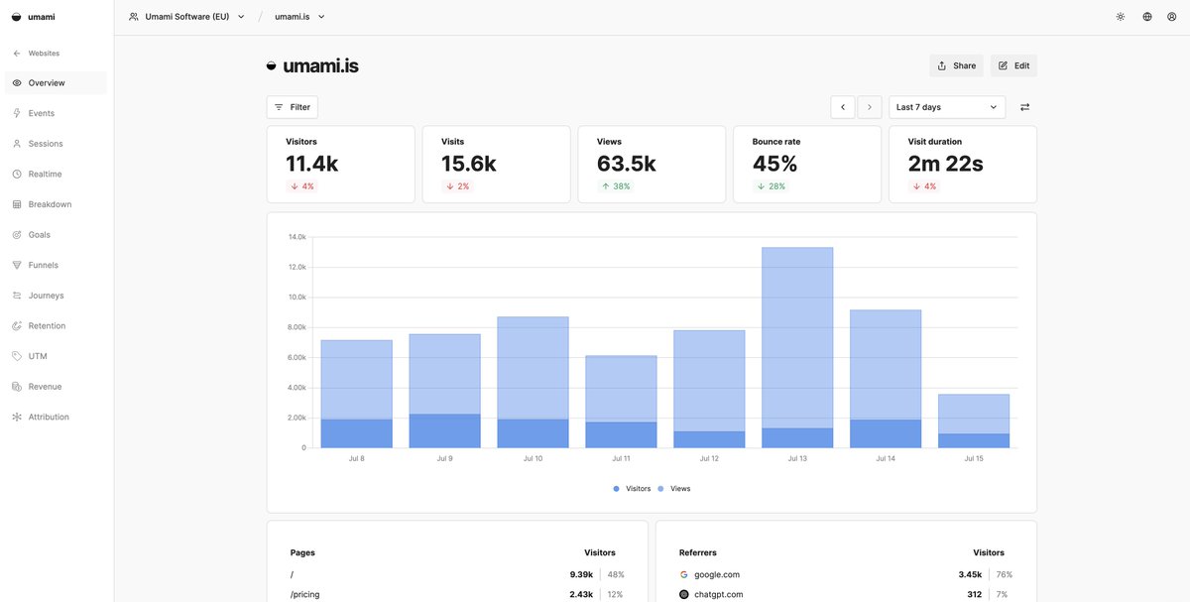Open Last 7 days date dropdown
Screen dimensions: 1190x602
pyautogui.click(x=947, y=107)
